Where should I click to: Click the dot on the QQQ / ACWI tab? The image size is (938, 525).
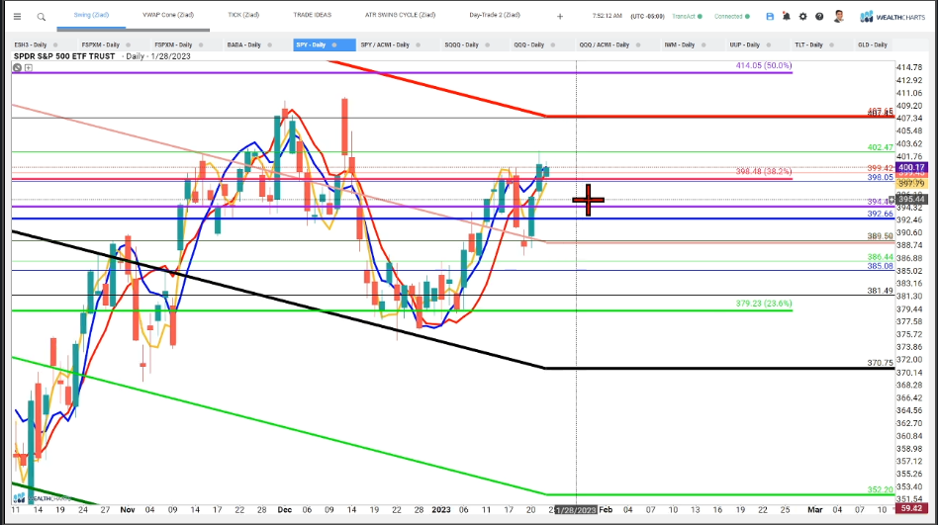click(x=638, y=44)
